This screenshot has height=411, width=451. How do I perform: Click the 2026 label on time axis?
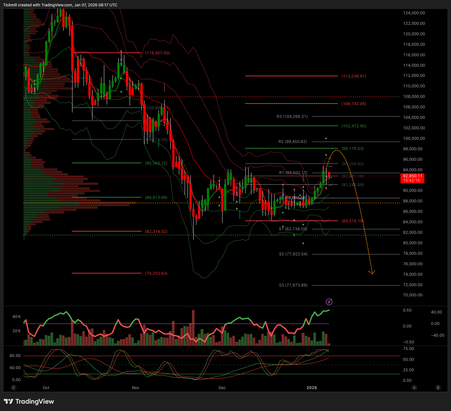(311, 387)
